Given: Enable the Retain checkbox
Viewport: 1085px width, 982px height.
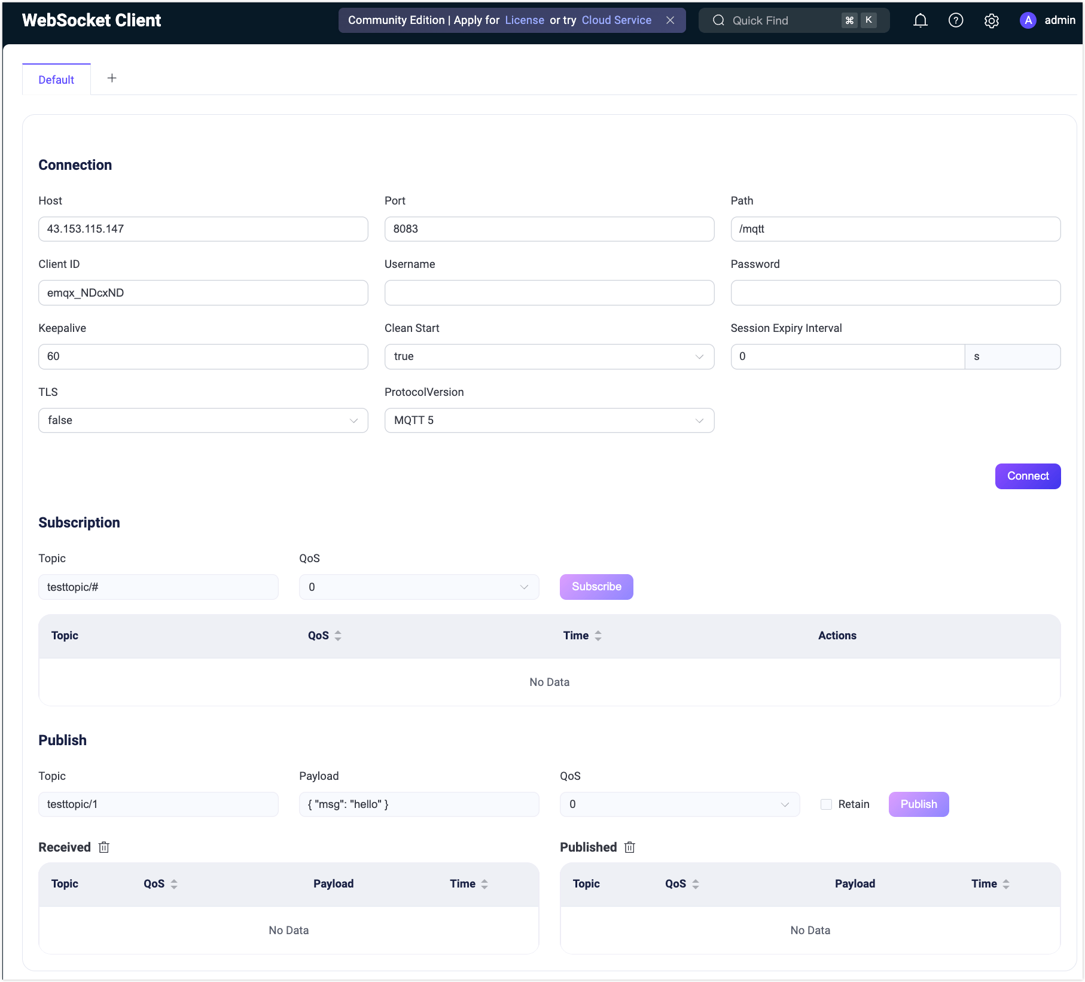Looking at the screenshot, I should pyautogui.click(x=826, y=804).
